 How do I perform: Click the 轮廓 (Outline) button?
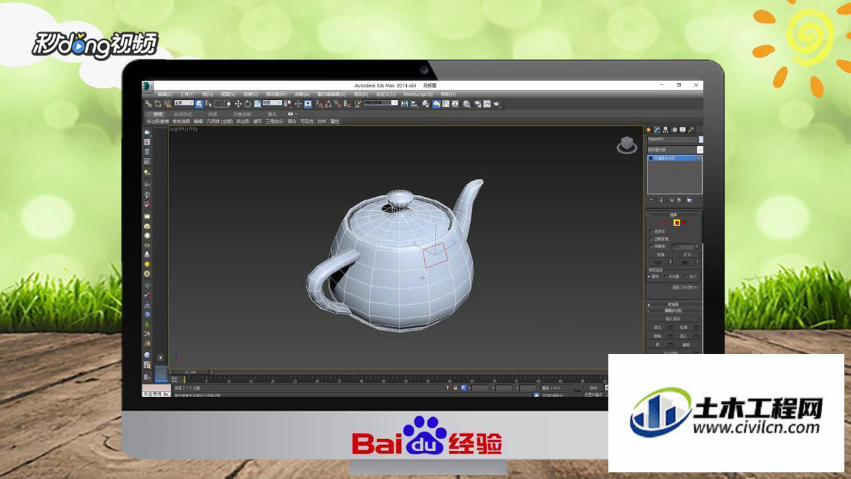point(683,328)
